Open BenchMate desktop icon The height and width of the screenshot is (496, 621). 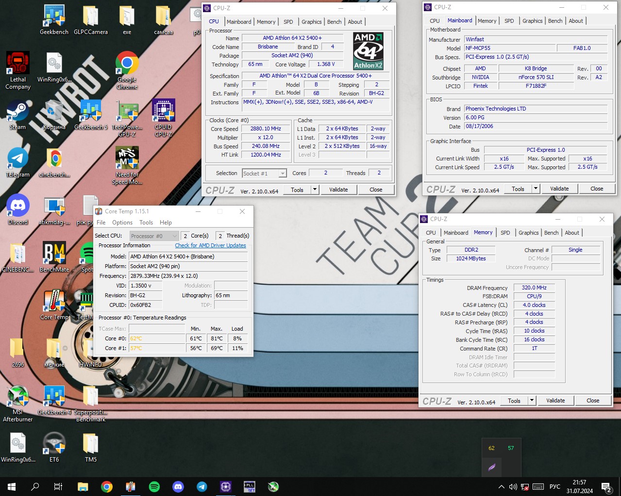pos(54,257)
